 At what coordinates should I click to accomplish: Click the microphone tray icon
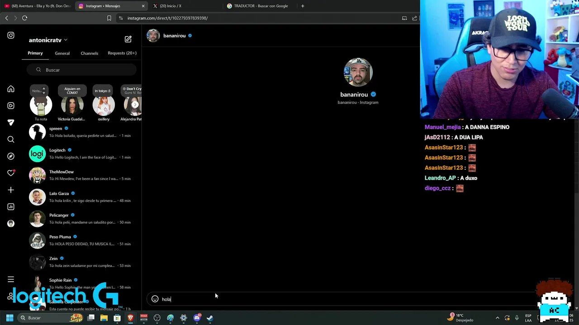click(x=517, y=318)
